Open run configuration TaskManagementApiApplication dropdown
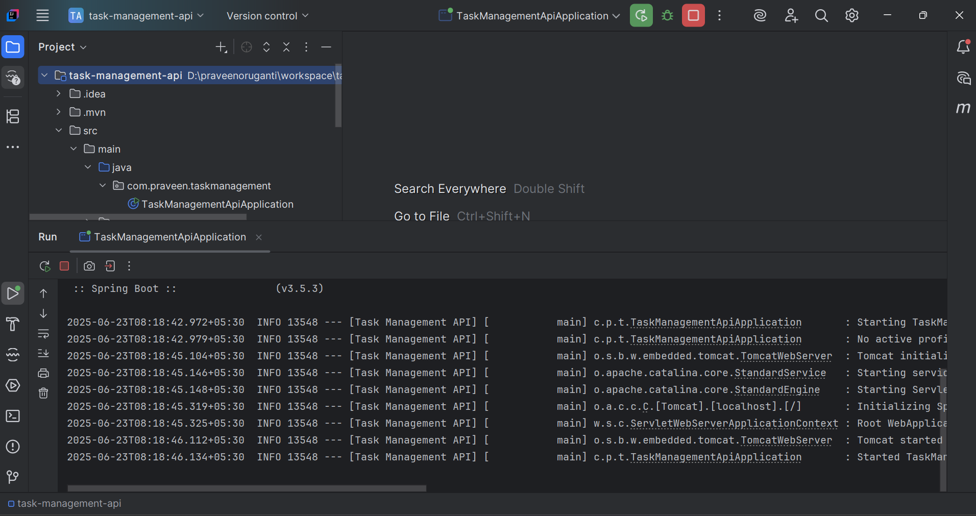Screen dimensions: 976x516 (x=529, y=16)
